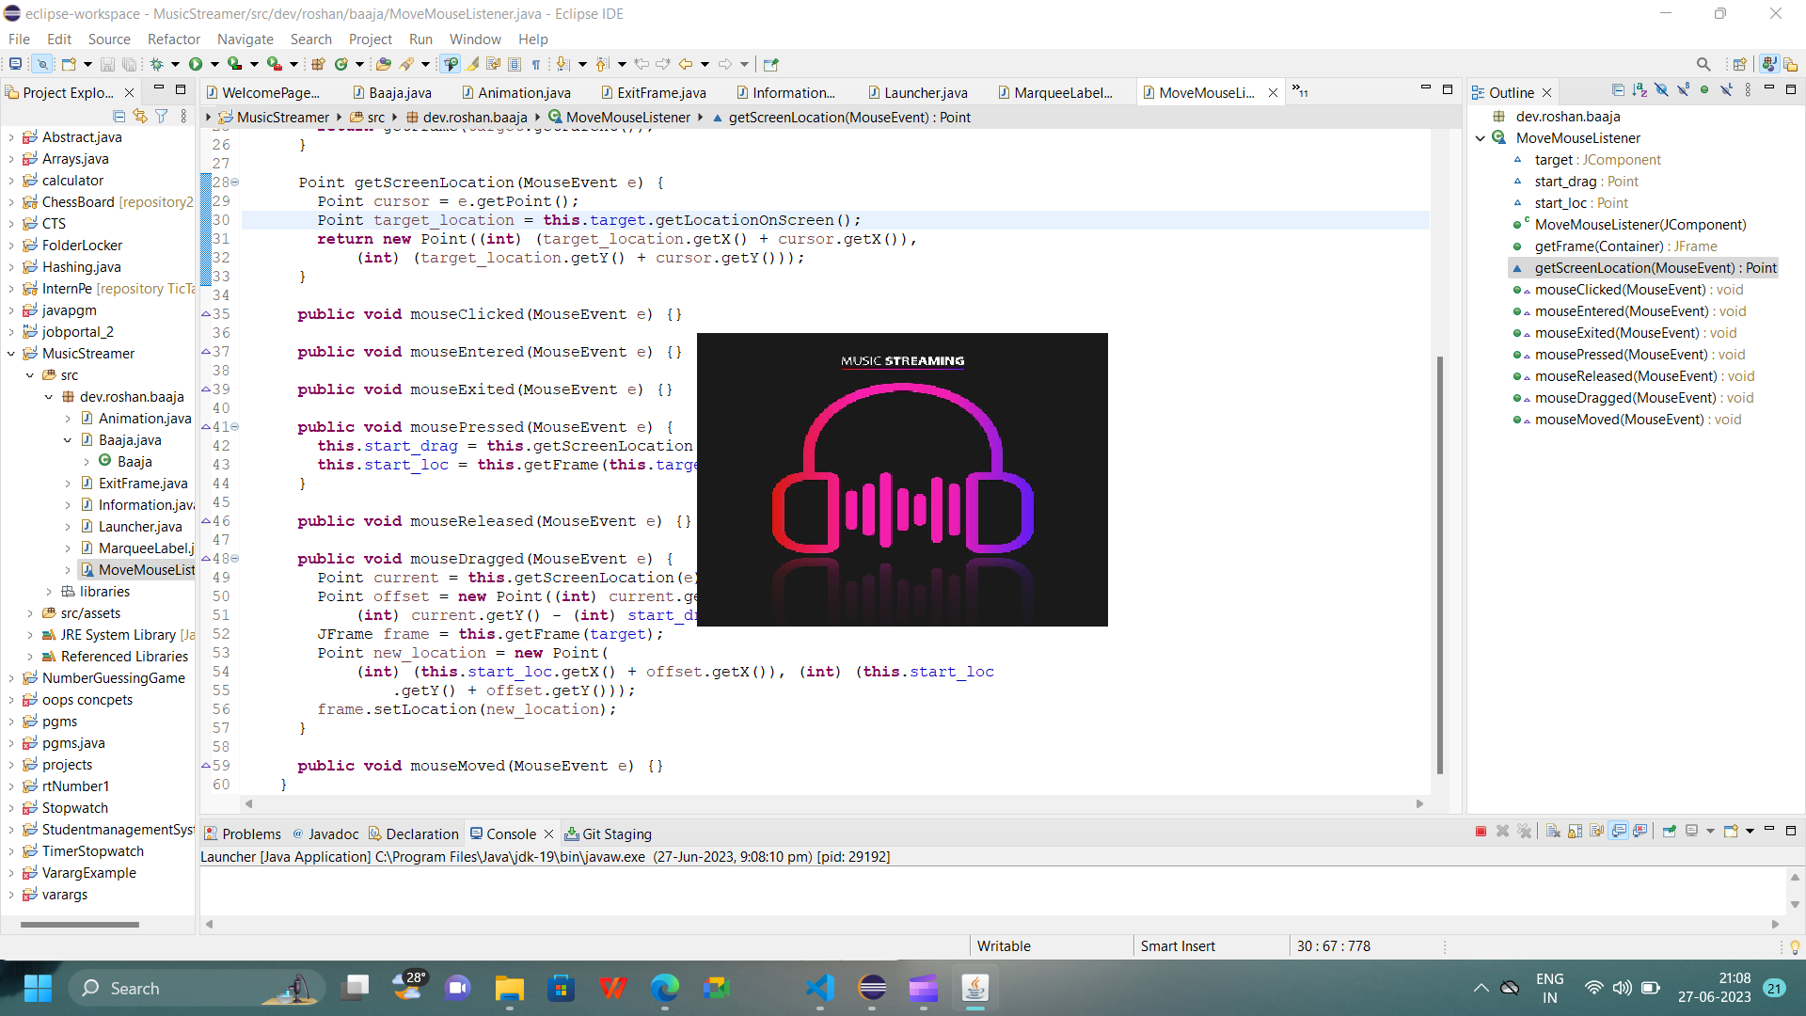
Task: Run the program with green play button
Action: [x=196, y=64]
